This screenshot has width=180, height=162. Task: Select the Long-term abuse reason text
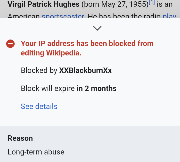36,152
